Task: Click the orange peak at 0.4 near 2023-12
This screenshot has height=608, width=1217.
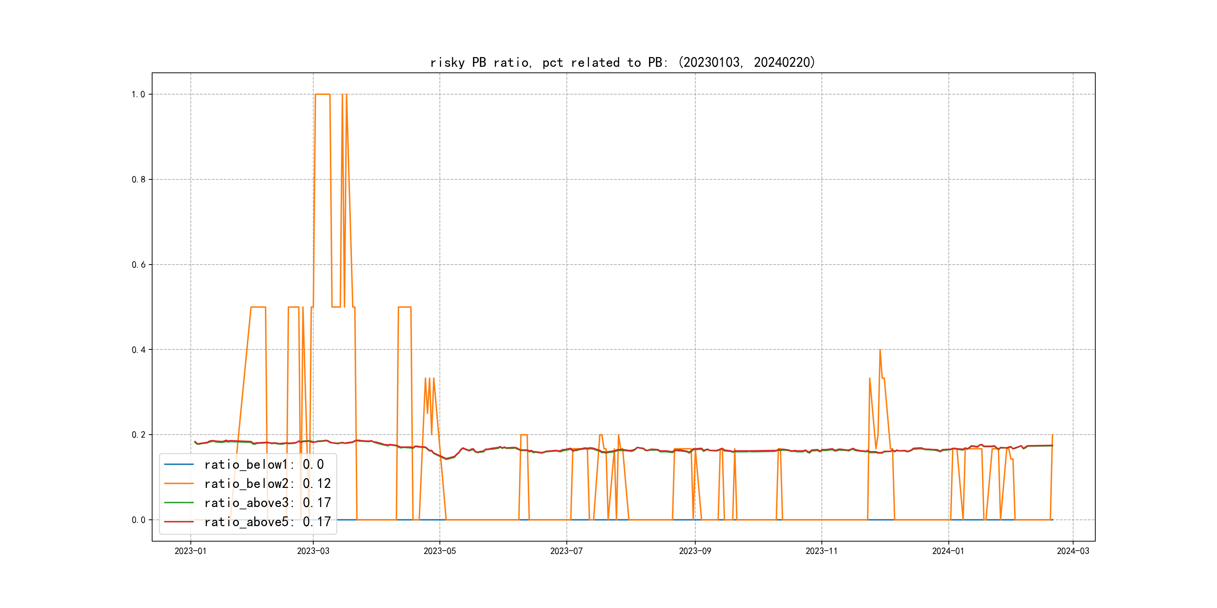Action: [880, 350]
